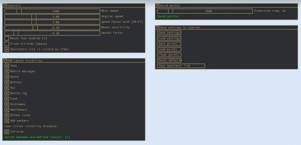Click the Load points button
301x145 pixels.
pos(169,49)
